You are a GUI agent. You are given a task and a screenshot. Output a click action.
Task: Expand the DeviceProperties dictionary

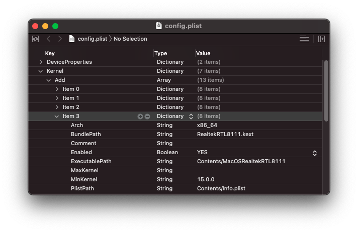(x=41, y=62)
